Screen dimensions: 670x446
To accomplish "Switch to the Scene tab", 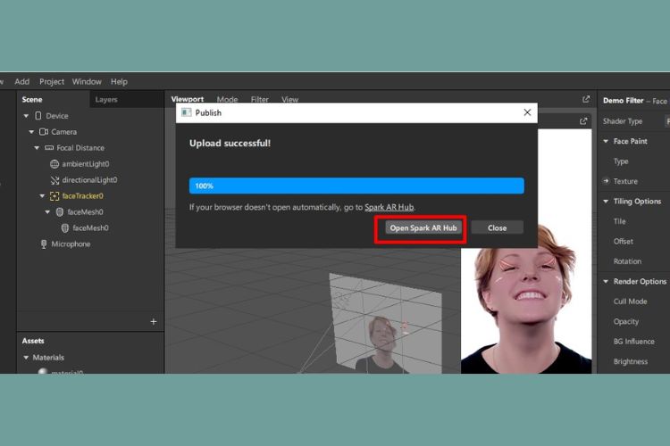I will [32, 99].
